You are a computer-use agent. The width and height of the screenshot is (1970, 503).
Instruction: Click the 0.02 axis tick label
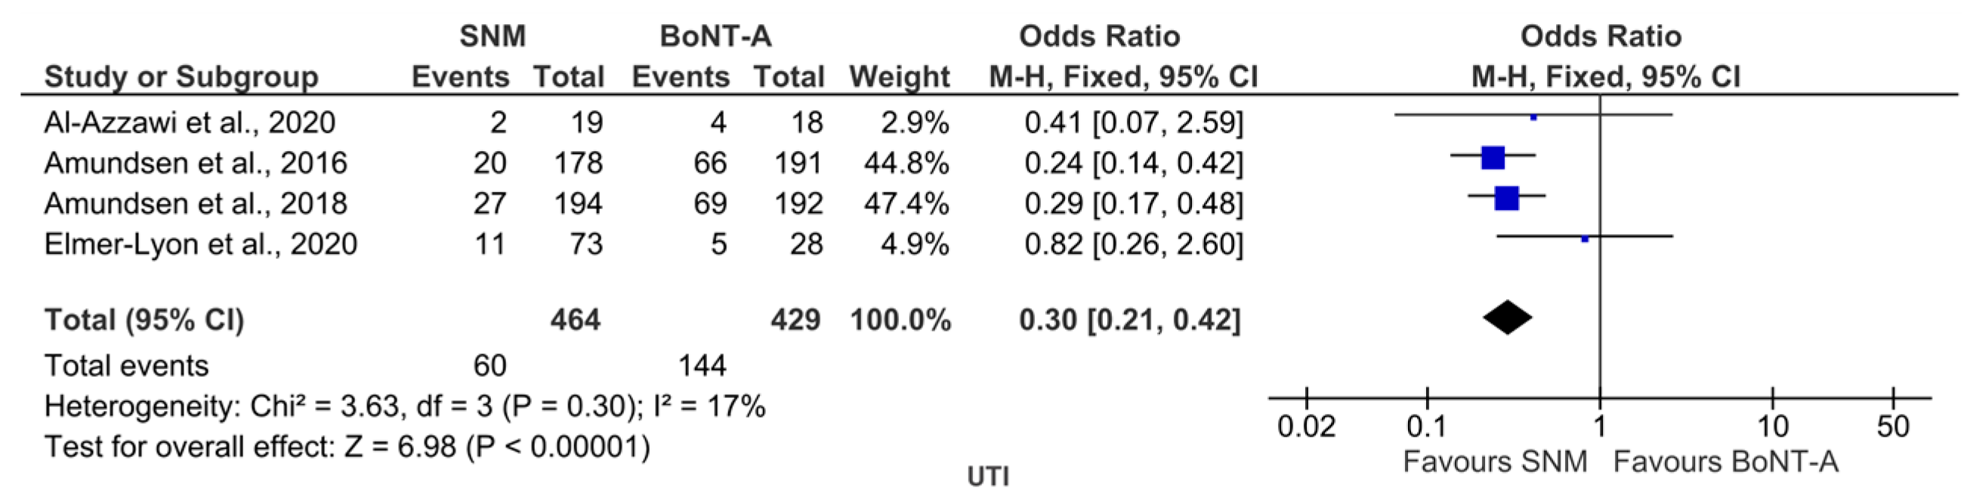pos(1306,427)
